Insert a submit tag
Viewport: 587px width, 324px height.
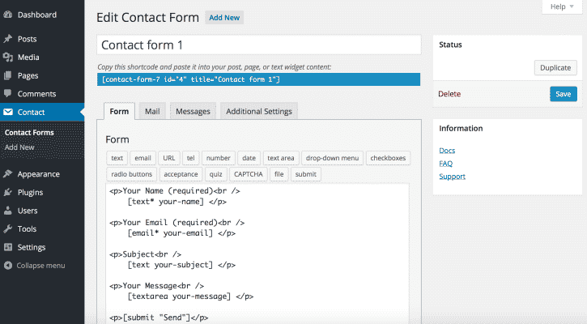(306, 174)
